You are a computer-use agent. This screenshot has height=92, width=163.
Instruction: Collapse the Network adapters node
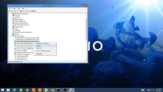point(11,36)
